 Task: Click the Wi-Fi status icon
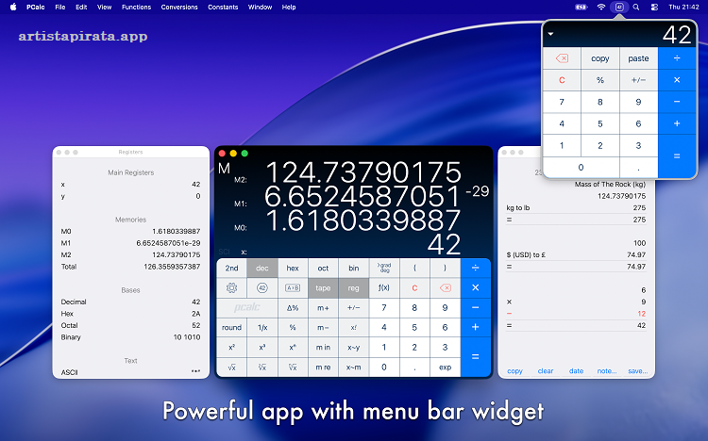(601, 7)
